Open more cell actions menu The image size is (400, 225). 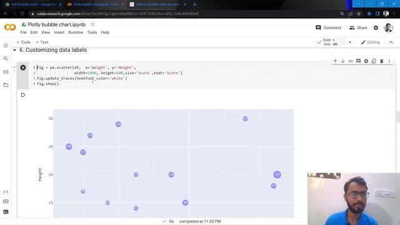[389, 61]
